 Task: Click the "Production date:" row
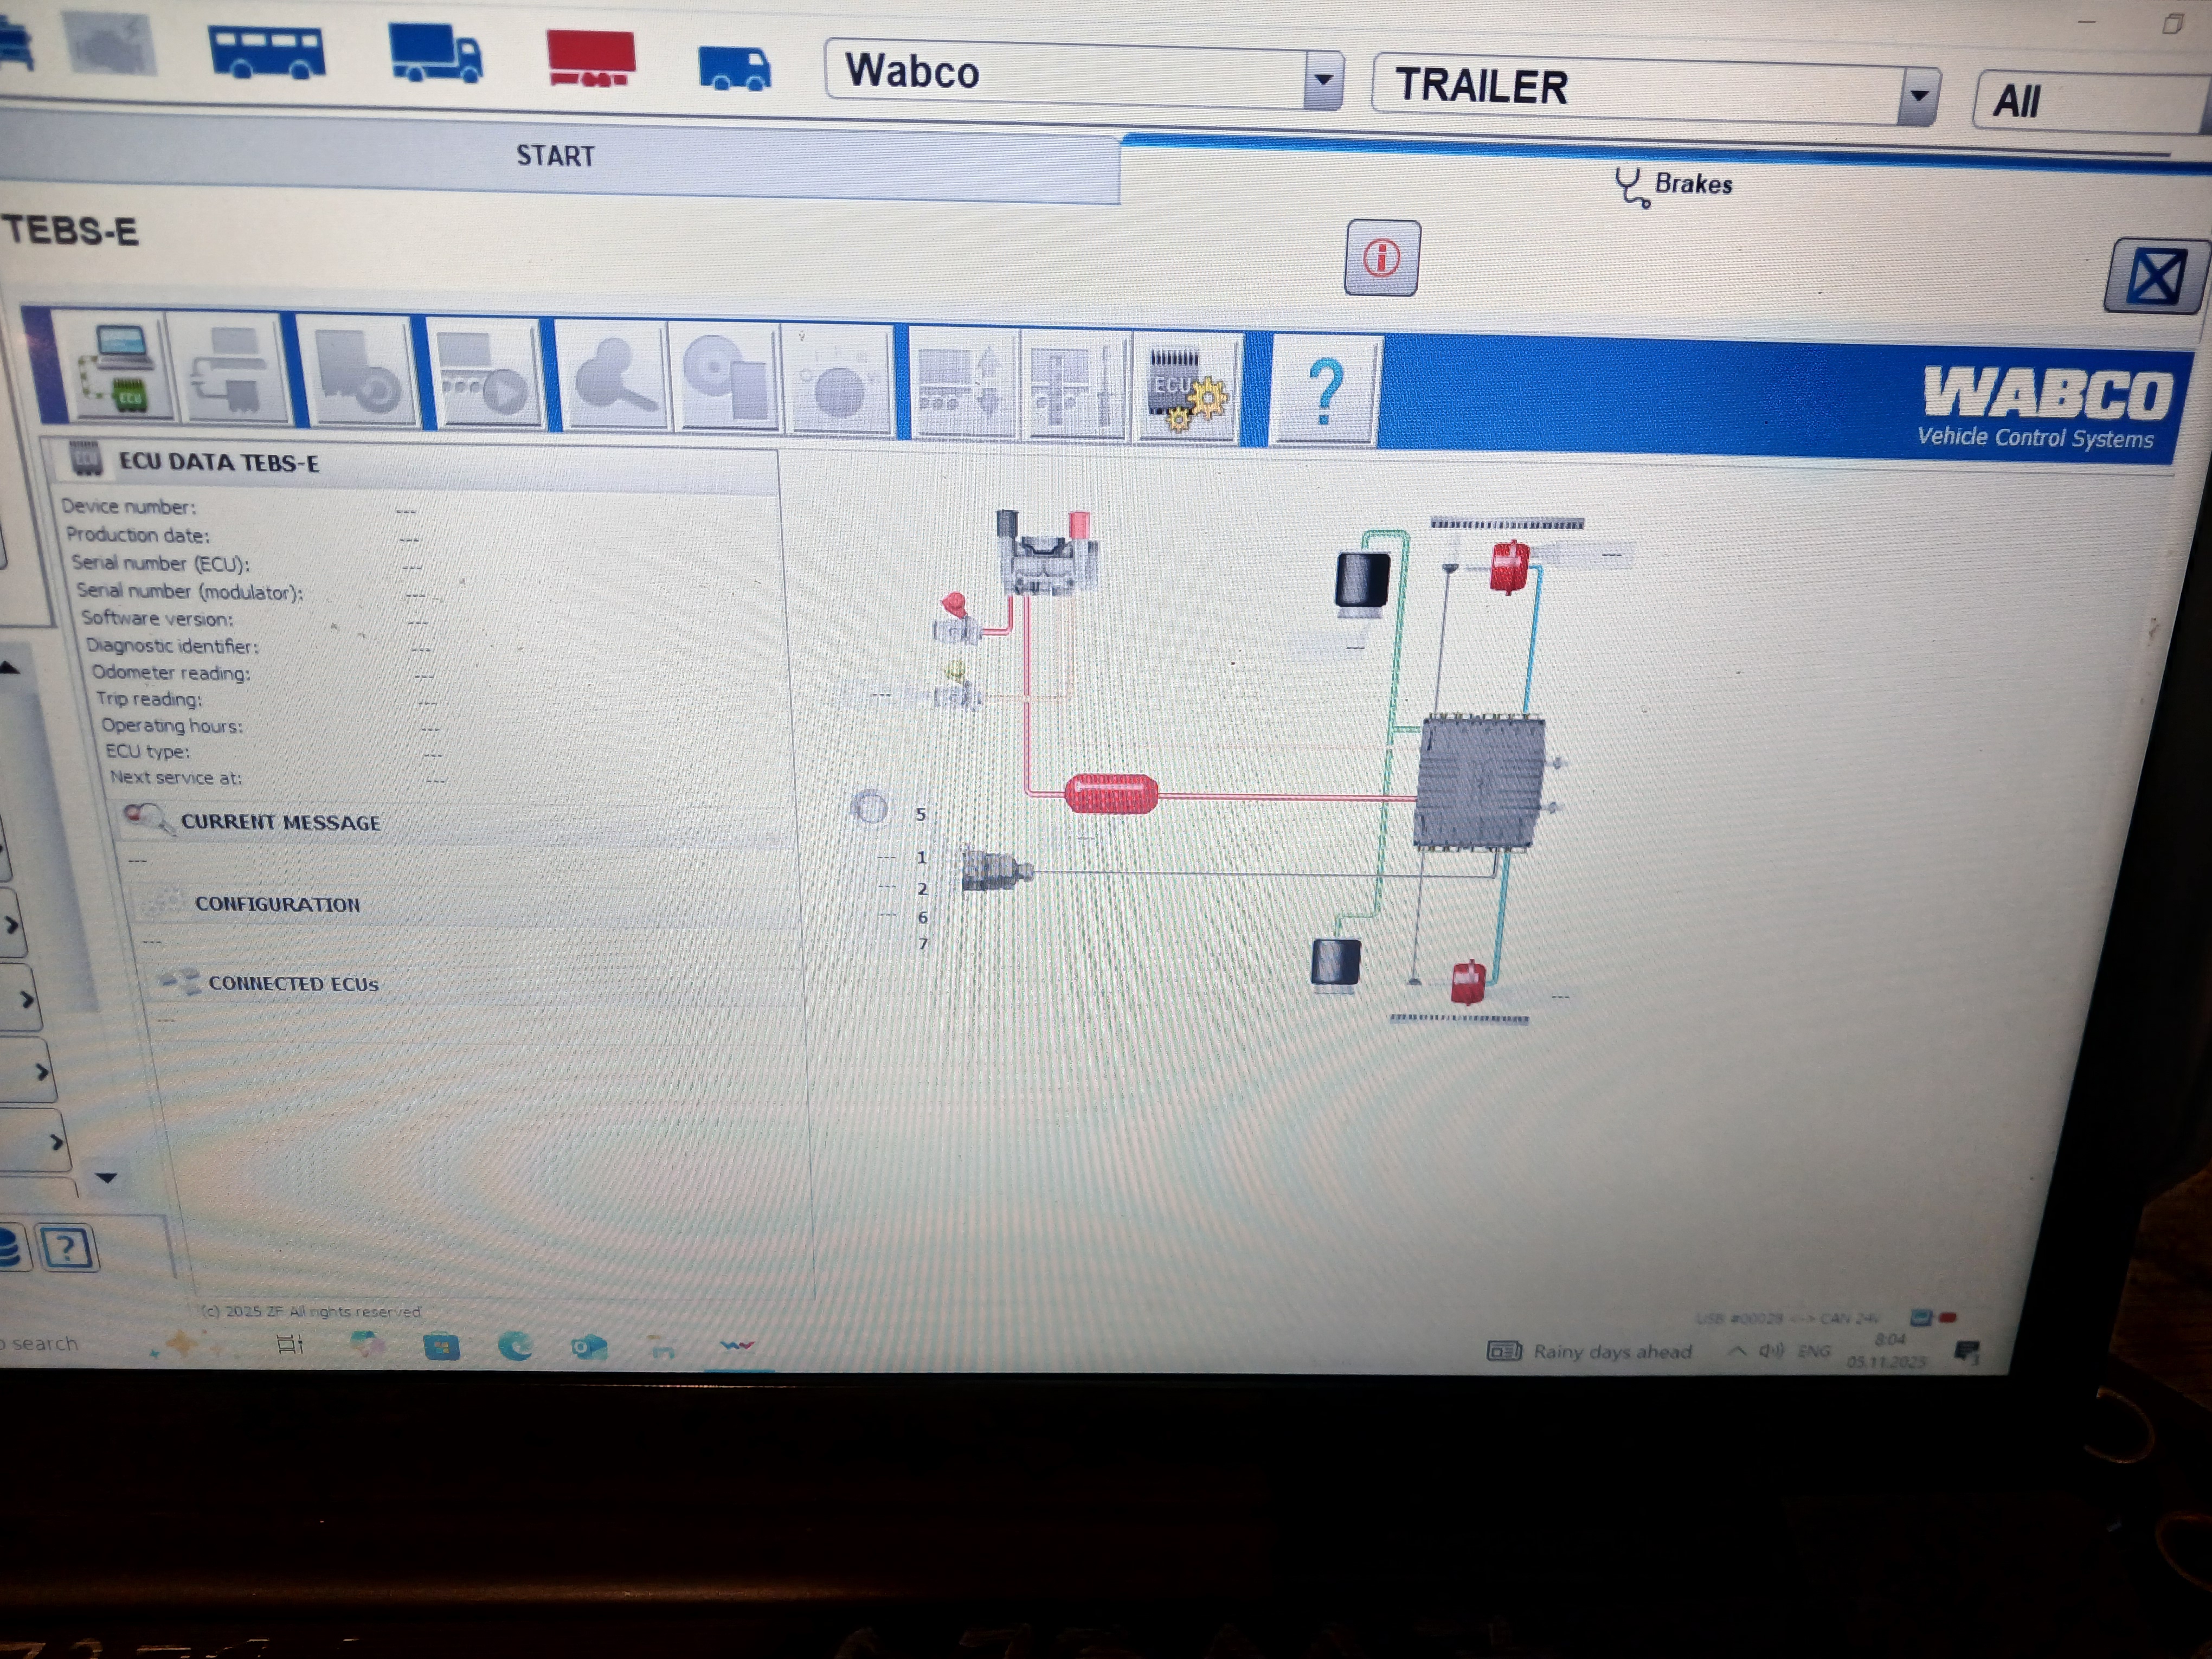(244, 536)
